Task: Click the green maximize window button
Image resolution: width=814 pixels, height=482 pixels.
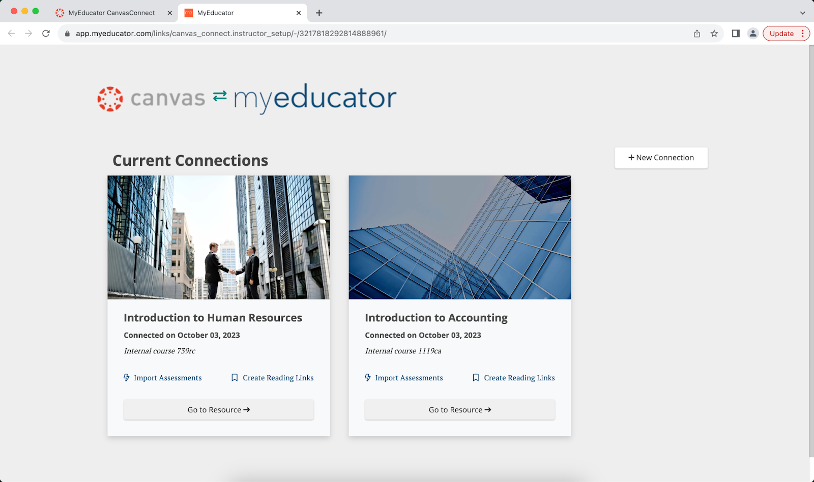Action: point(36,11)
